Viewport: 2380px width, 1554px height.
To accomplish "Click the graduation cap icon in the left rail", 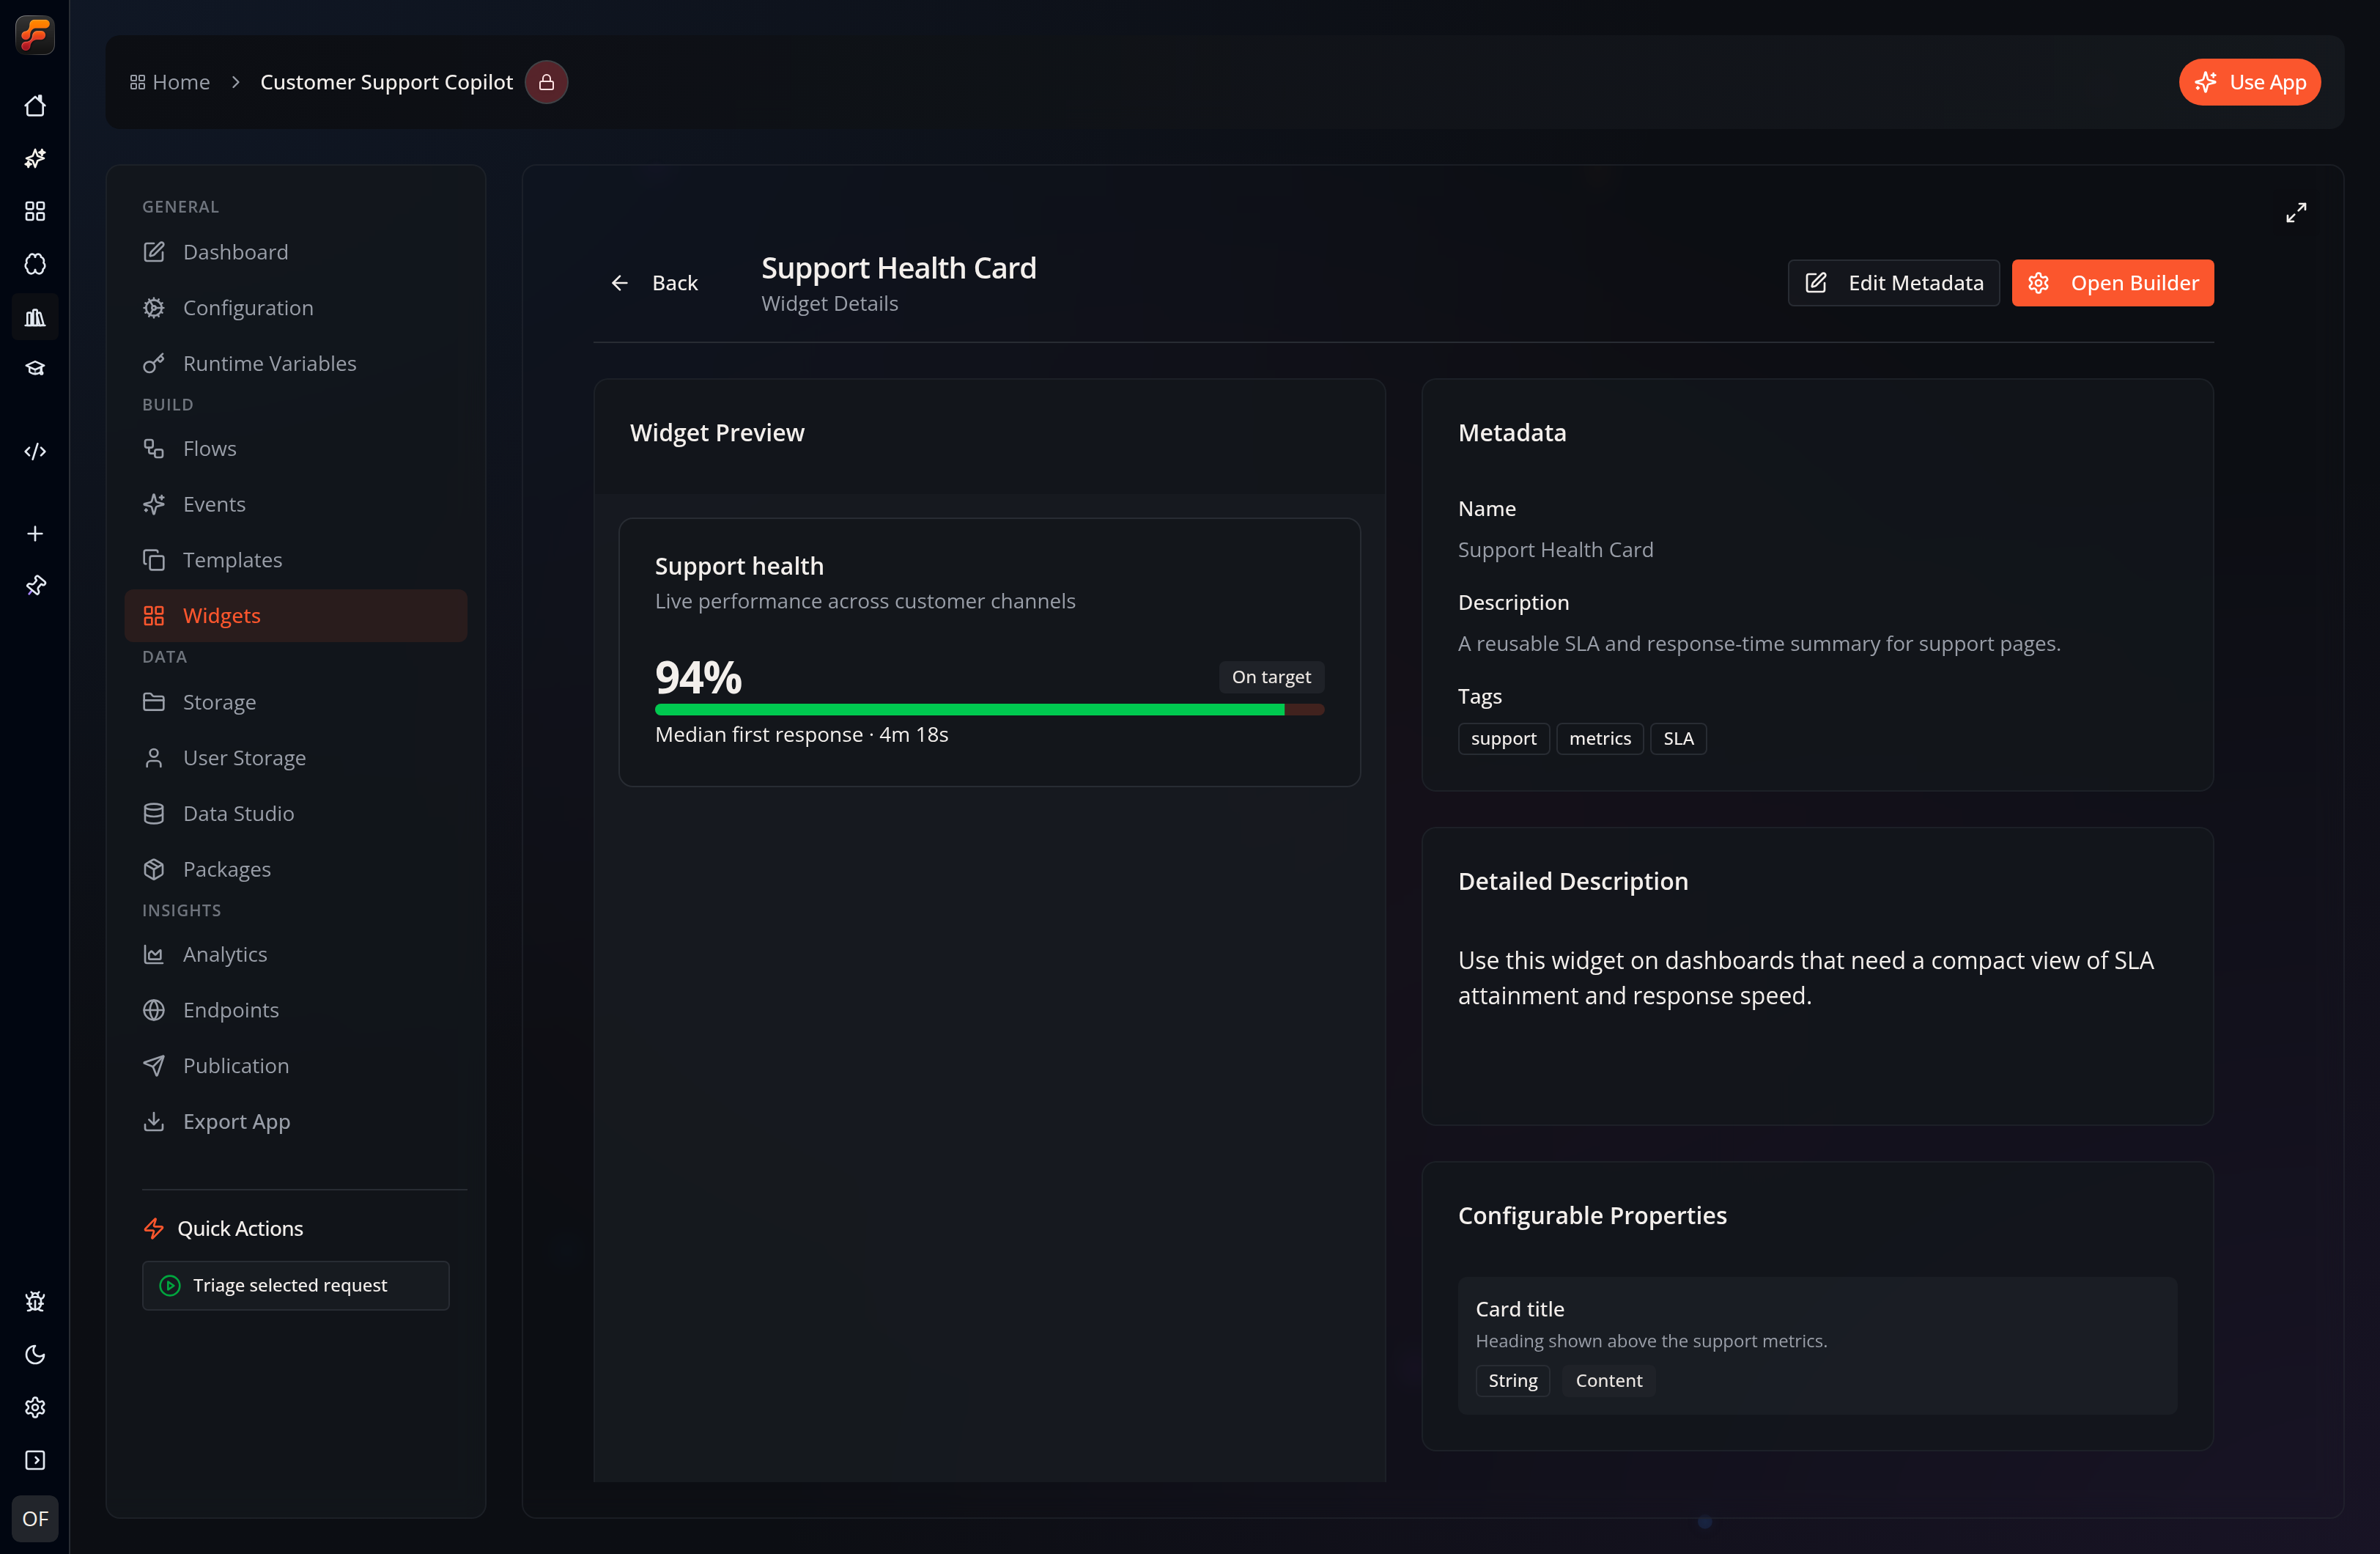I will coord(35,369).
